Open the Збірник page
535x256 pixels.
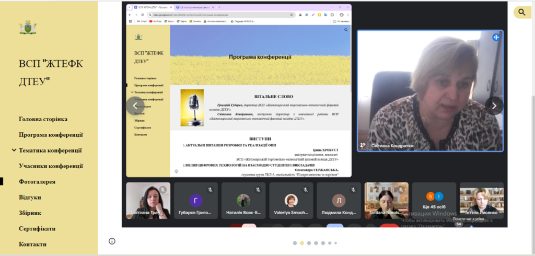pos(30,213)
